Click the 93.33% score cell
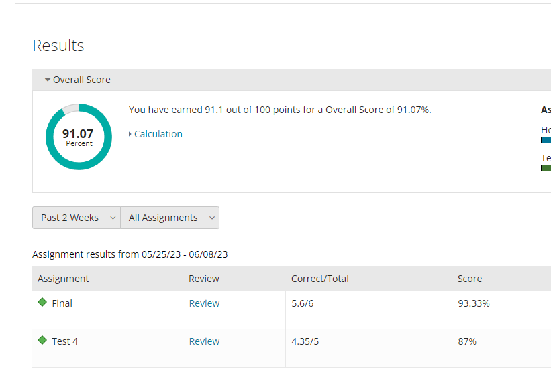551x389 pixels. coord(474,303)
